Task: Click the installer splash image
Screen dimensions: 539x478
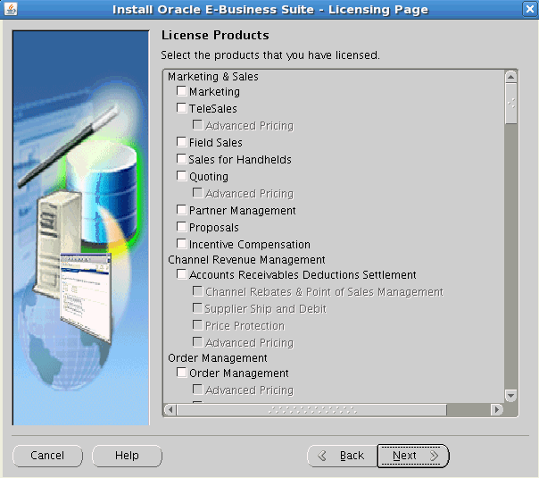Action: [81, 228]
